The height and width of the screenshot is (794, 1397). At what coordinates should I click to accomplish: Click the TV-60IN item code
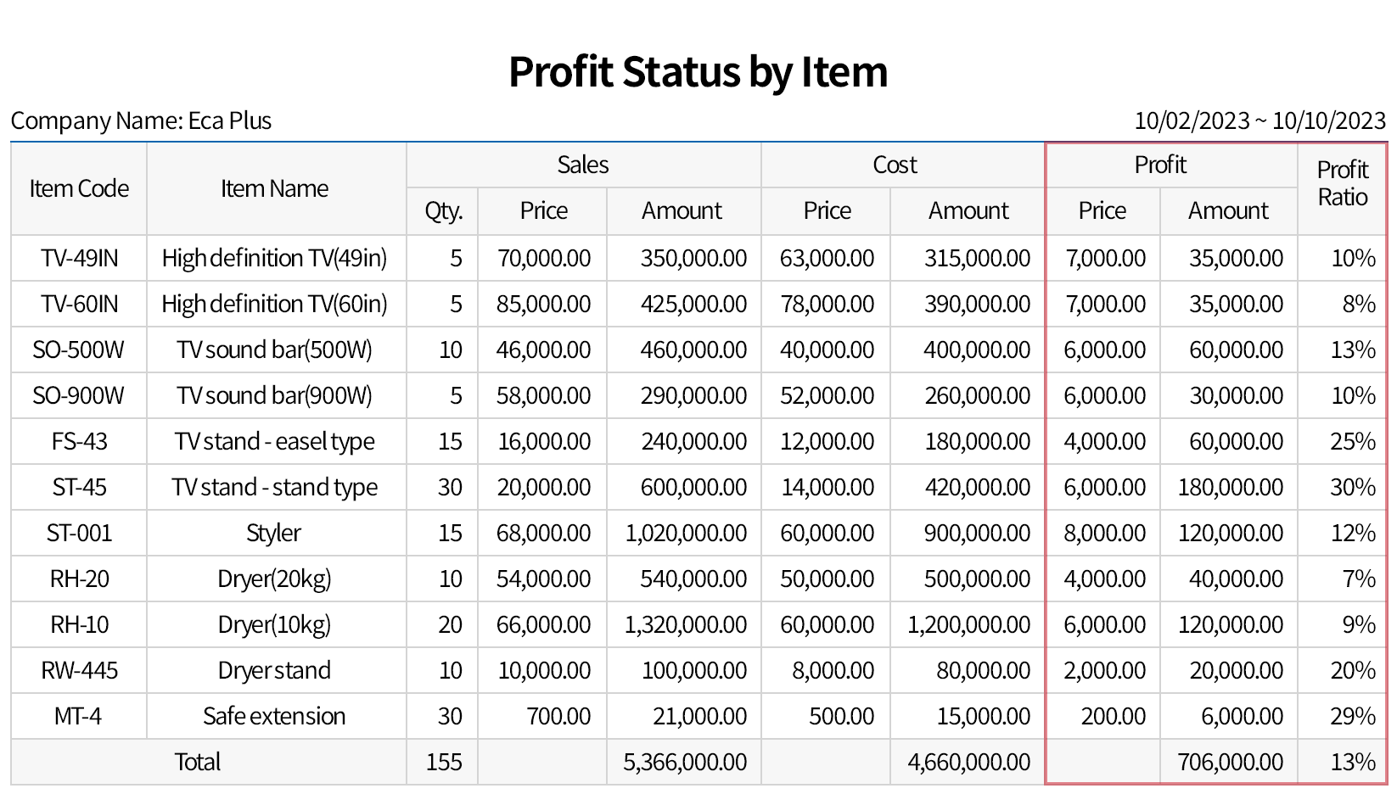(x=79, y=304)
